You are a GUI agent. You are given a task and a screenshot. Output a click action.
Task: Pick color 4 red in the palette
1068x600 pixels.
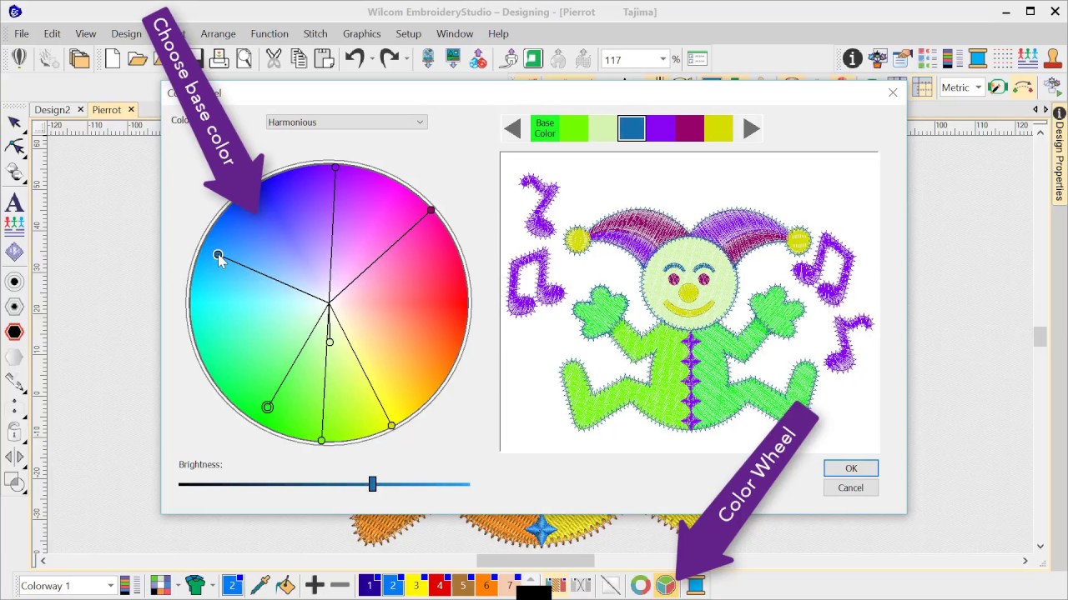[440, 586]
